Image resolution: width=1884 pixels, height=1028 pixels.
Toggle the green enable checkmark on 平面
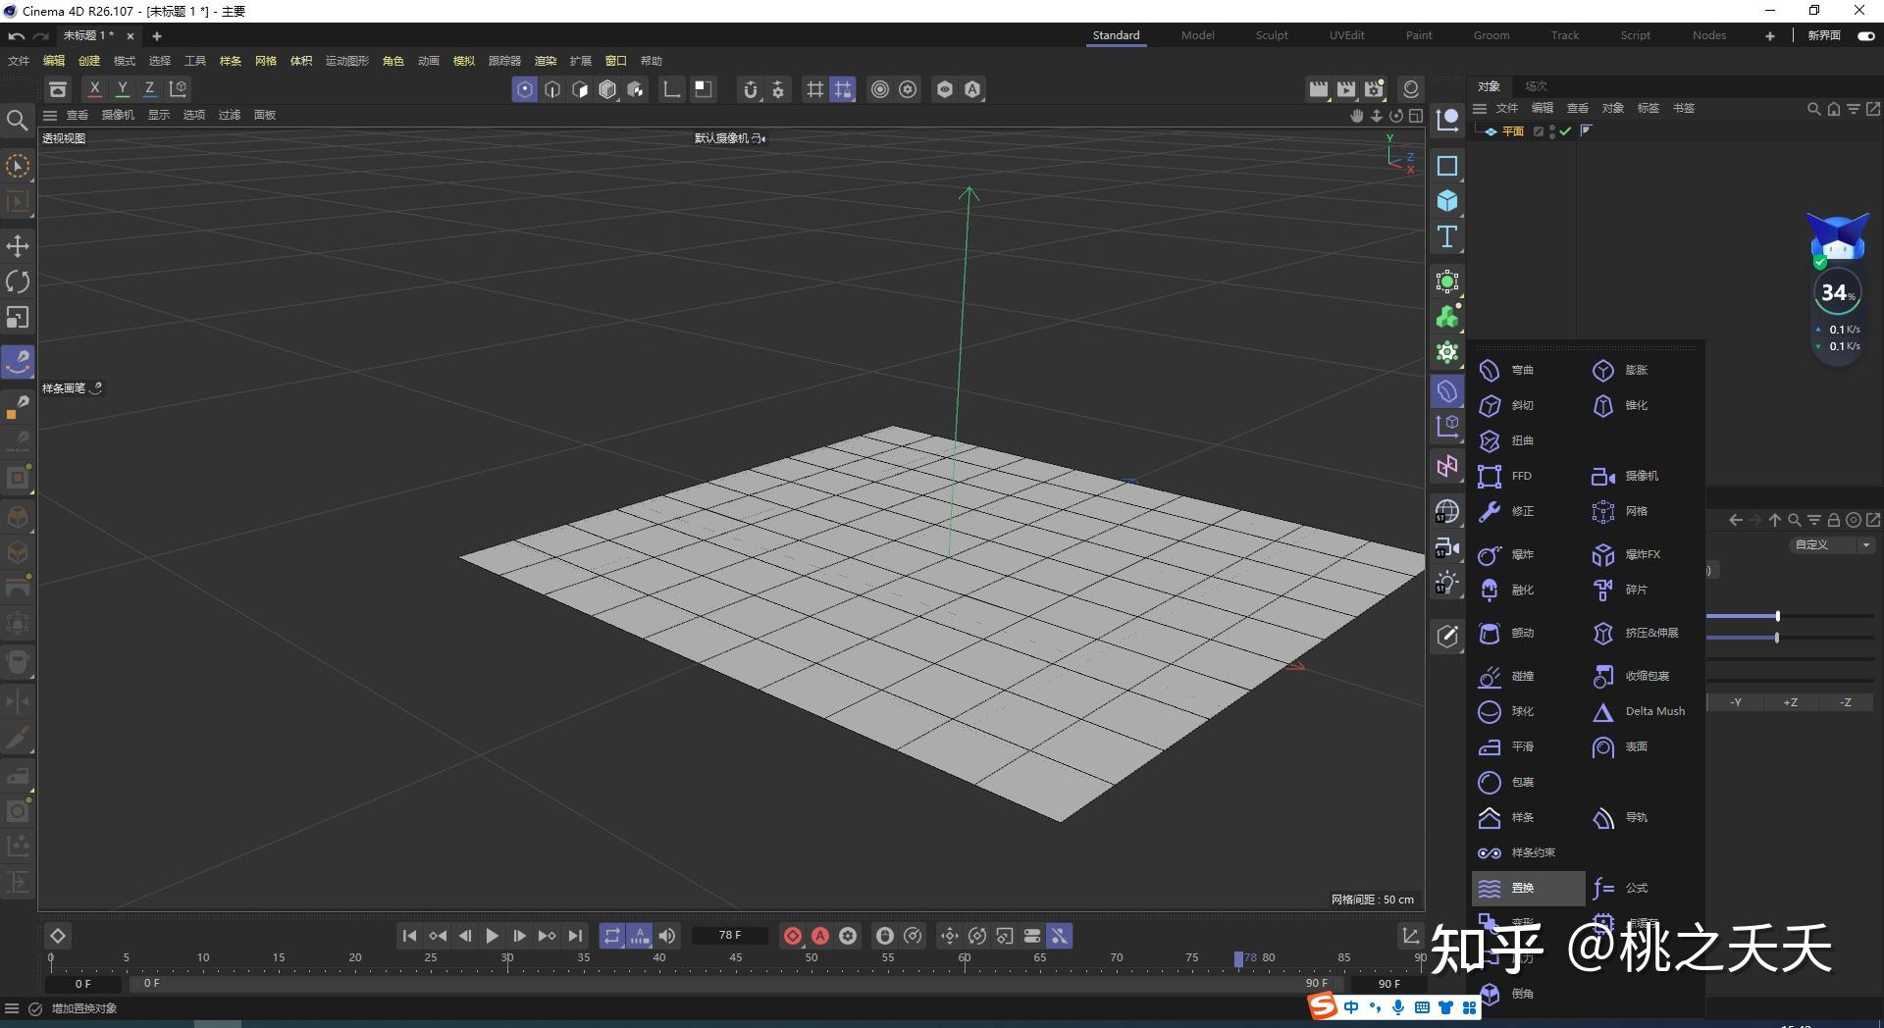[x=1564, y=130]
